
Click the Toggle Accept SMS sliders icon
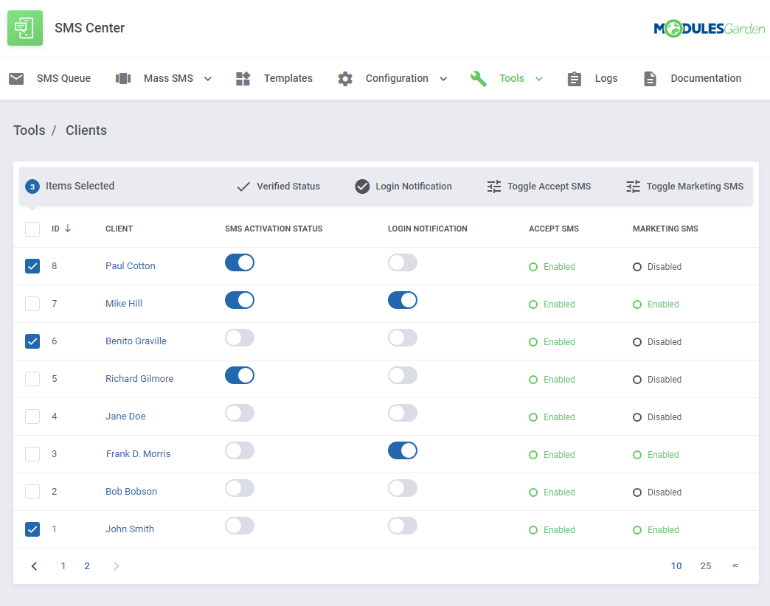[x=494, y=187]
